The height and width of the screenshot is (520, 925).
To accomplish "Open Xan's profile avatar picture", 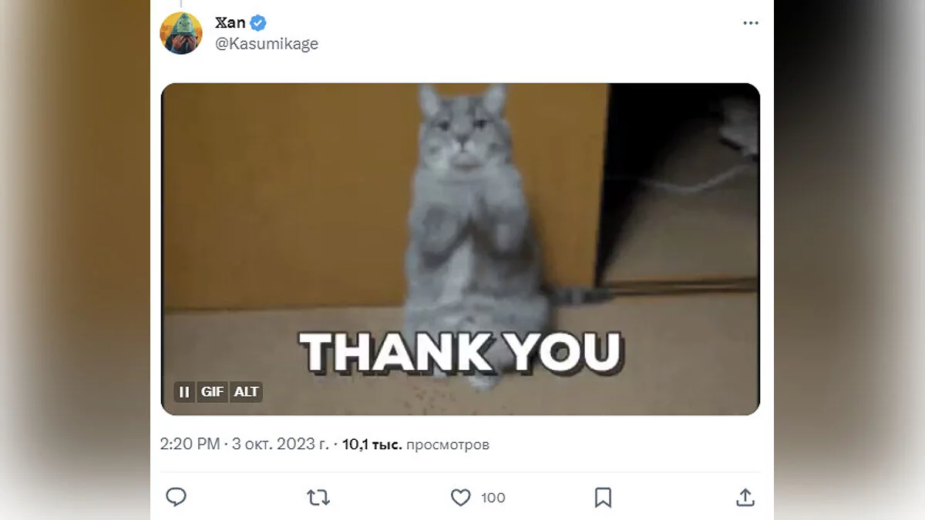I will [181, 33].
